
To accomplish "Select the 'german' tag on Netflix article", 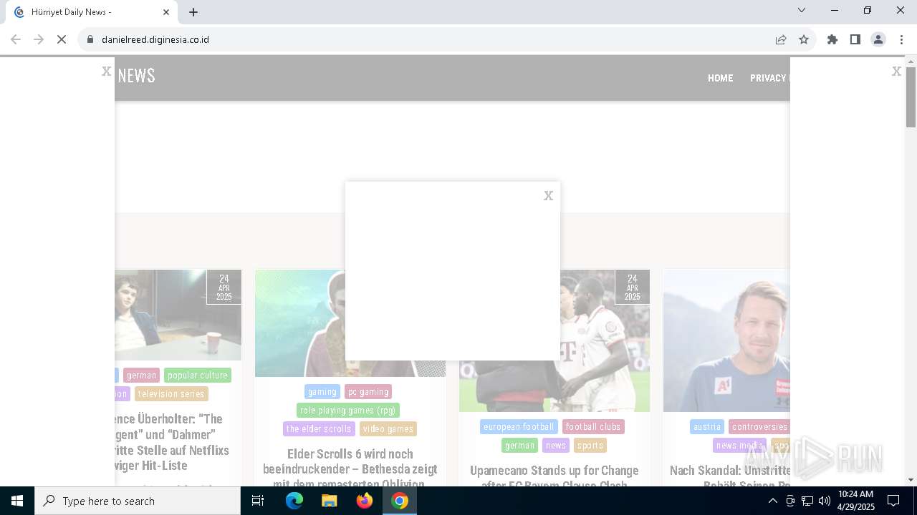I will tap(141, 376).
